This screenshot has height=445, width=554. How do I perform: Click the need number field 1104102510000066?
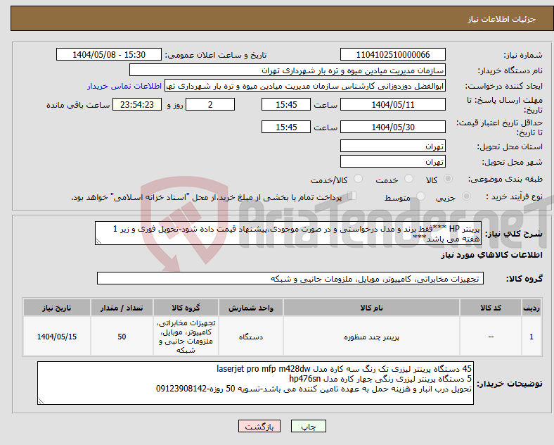point(392,55)
